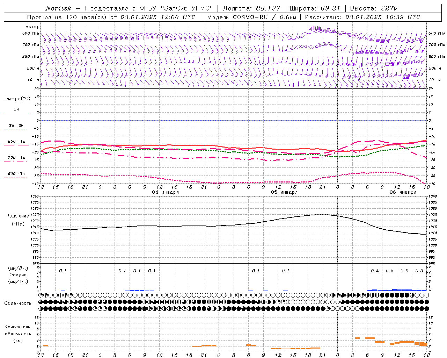The width and height of the screenshot is (447, 358).
Task: Click the 06 января date label
Action: 403,192
